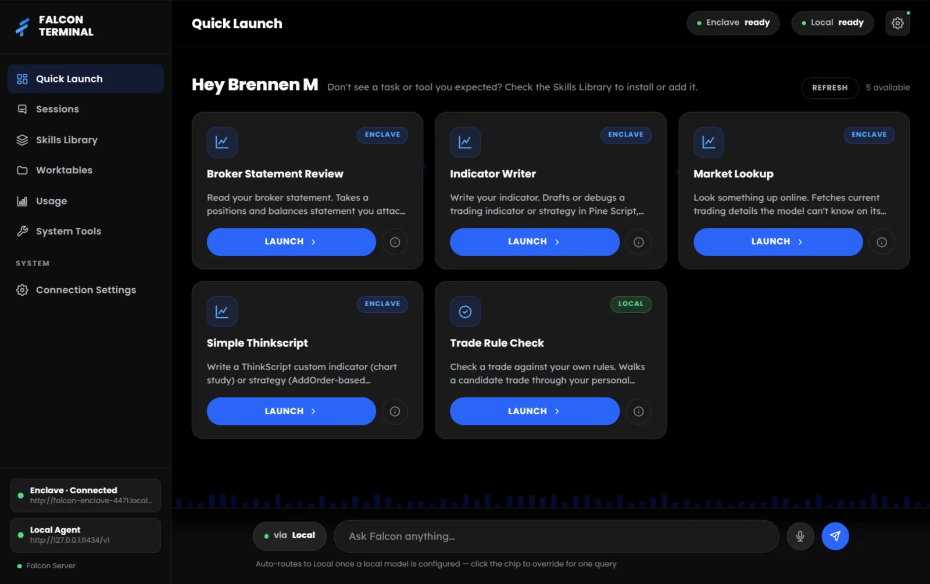Viewport: 930px width, 584px height.
Task: Open the Enclave Connected status card
Action: (x=85, y=496)
